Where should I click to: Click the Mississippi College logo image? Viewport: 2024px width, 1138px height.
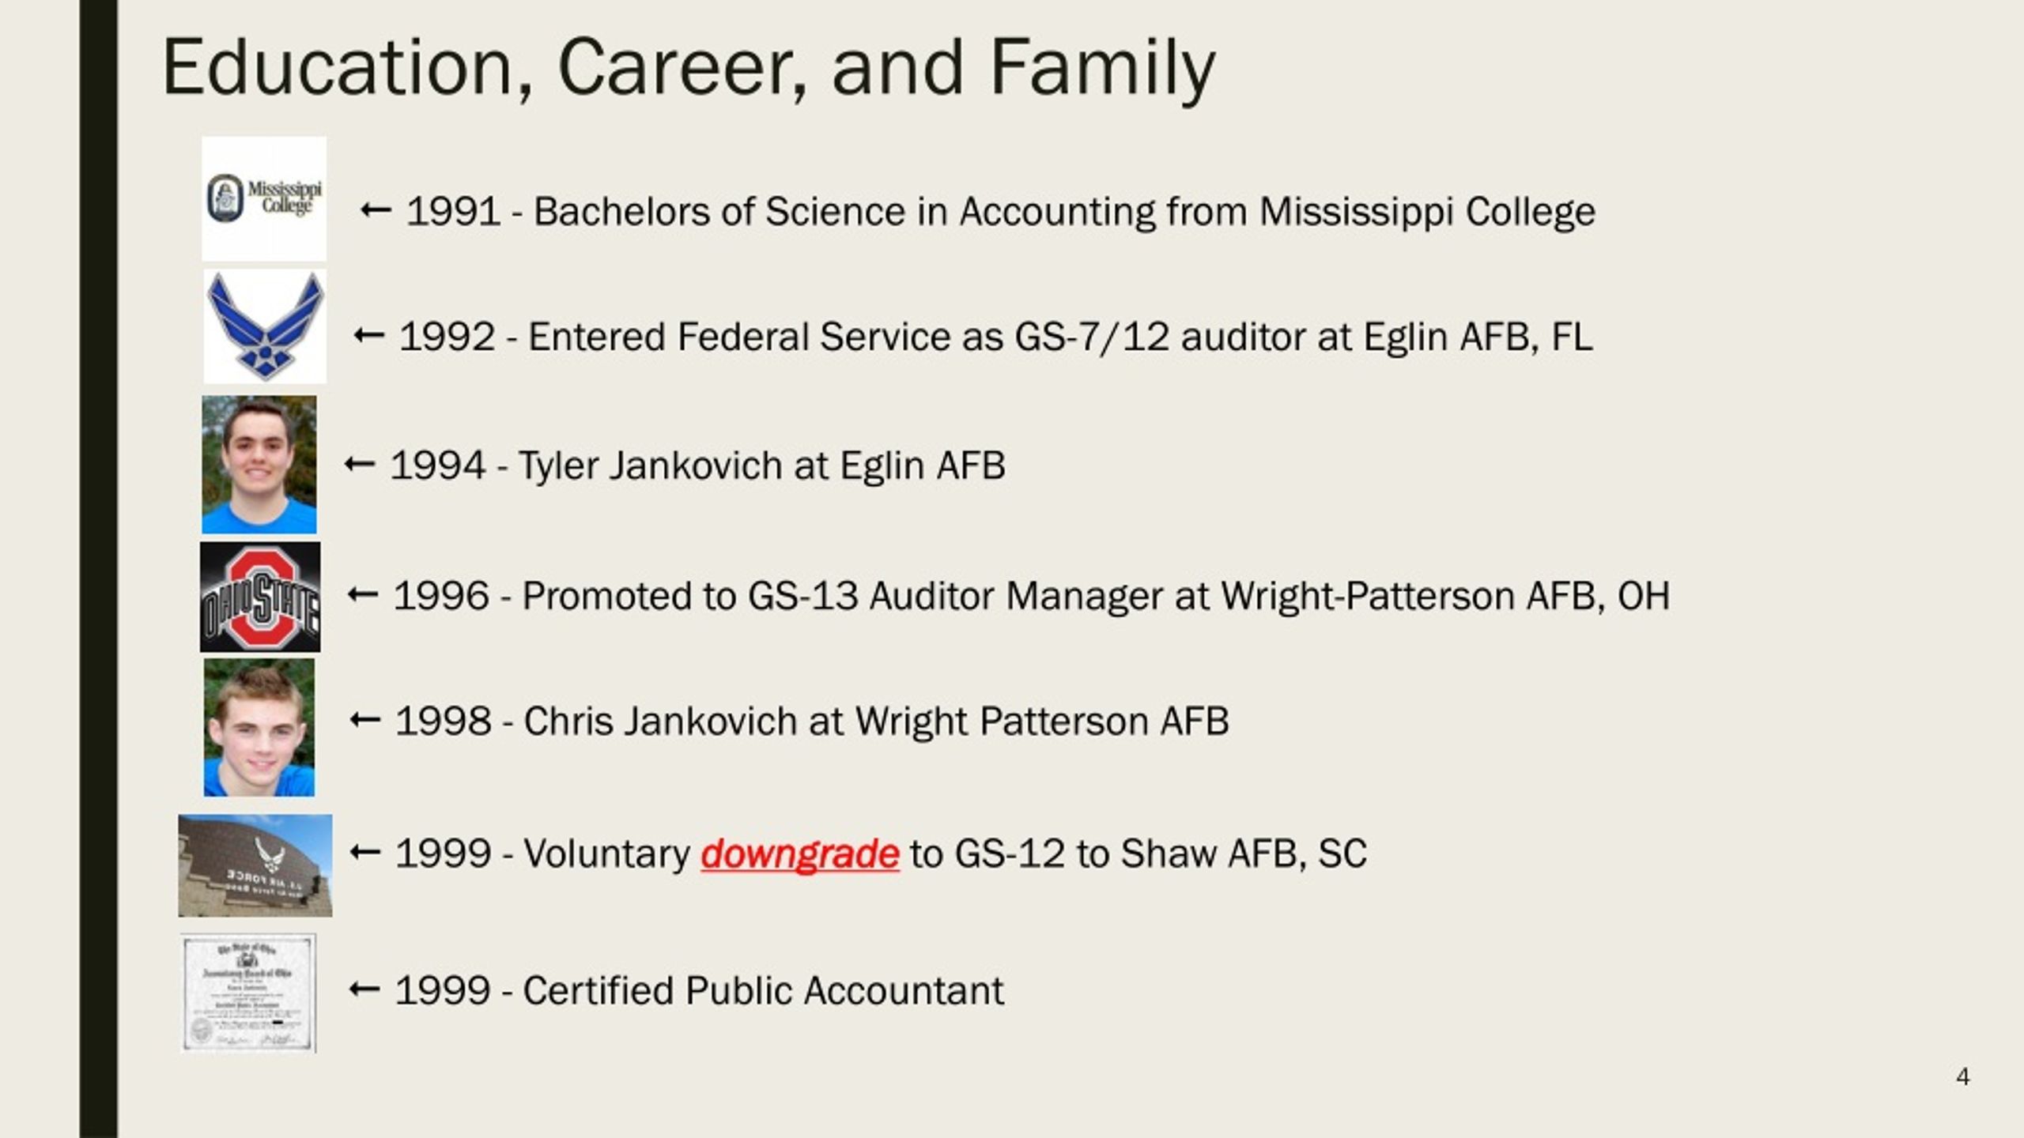click(263, 198)
